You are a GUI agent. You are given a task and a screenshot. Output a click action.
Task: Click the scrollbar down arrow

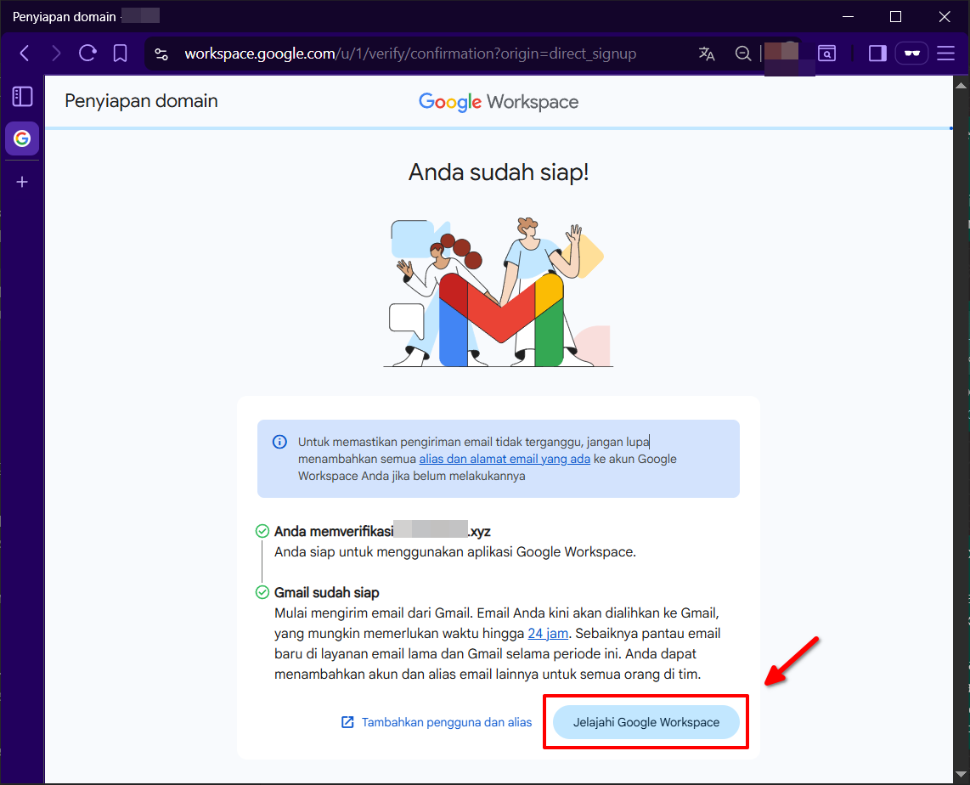point(961,775)
